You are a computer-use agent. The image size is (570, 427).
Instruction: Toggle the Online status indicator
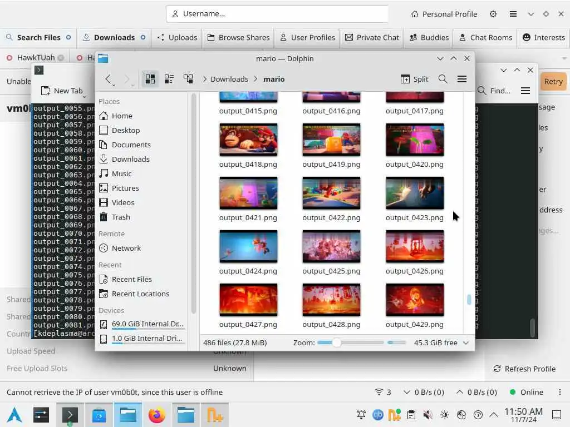[x=527, y=392]
